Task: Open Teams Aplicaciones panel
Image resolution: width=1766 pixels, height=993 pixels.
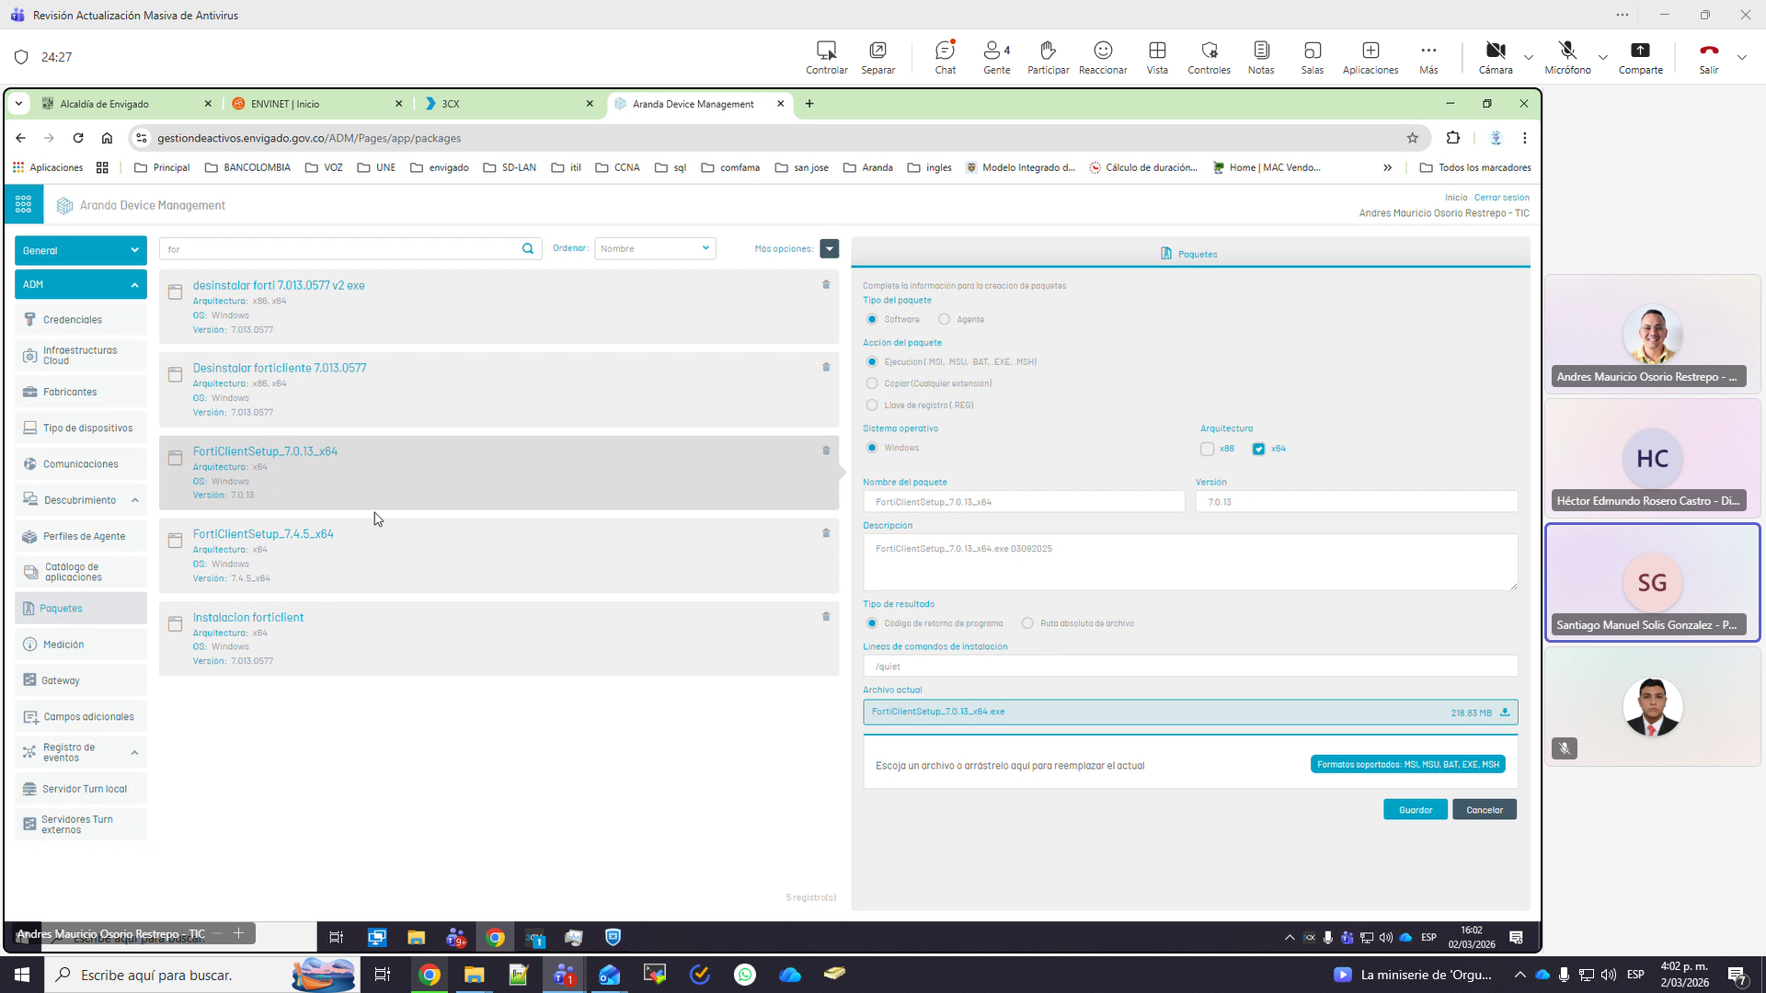Action: coord(1370,57)
